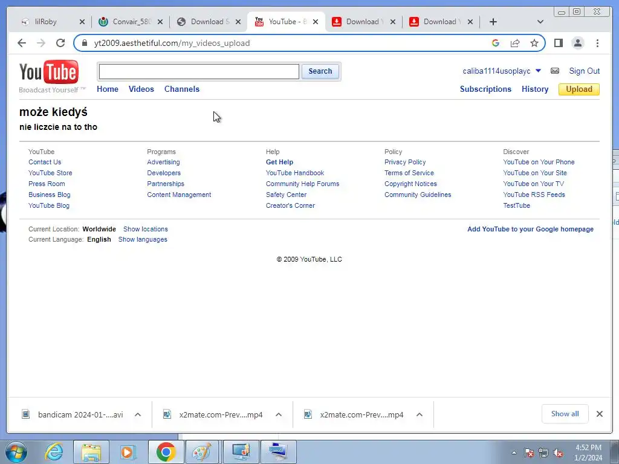Image resolution: width=619 pixels, height=464 pixels.
Task: Close the downloads bar
Action: pos(599,414)
